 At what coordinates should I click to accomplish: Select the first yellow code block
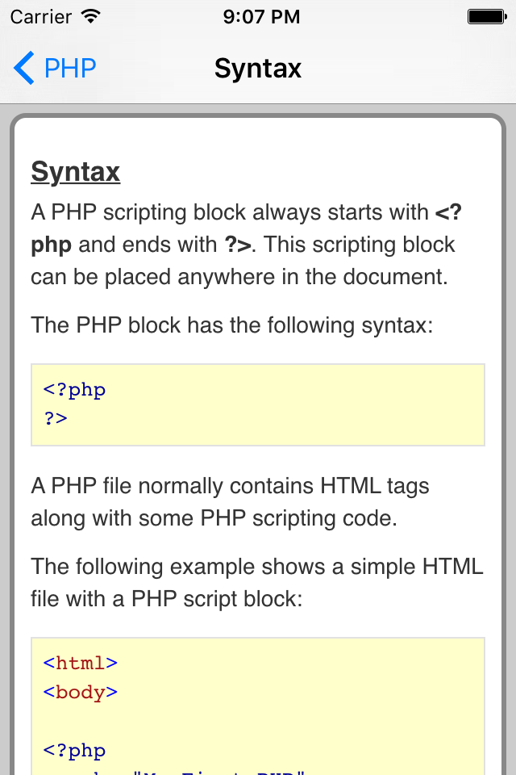pos(257,404)
